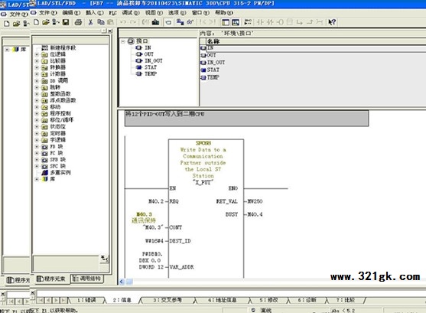Image resolution: width=426 pixels, height=313 pixels.
Task: Click Open icon in back window toolbar
Action: click(x=16, y=24)
